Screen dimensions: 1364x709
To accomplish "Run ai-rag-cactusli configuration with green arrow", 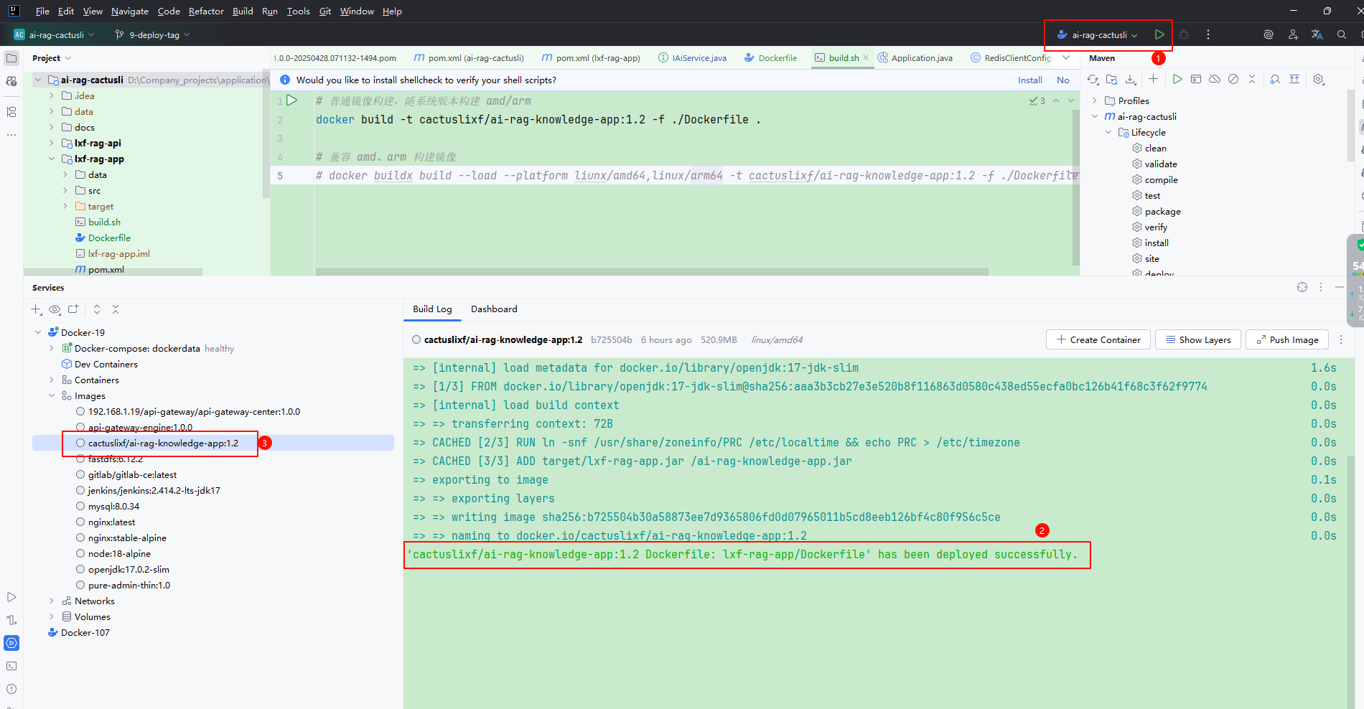I will pos(1159,34).
